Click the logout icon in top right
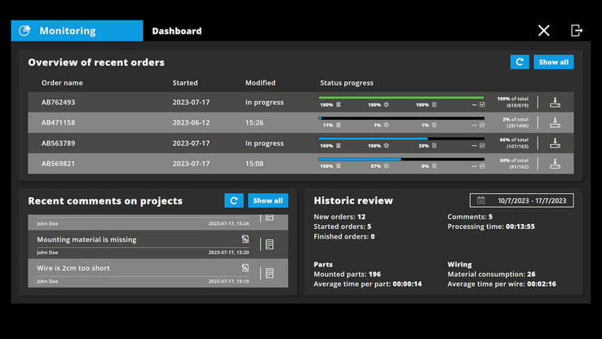This screenshot has height=339, width=602. tap(577, 30)
